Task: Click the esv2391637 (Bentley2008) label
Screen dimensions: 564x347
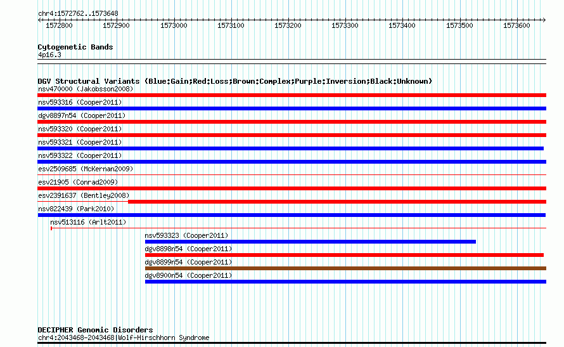Action: (84, 195)
